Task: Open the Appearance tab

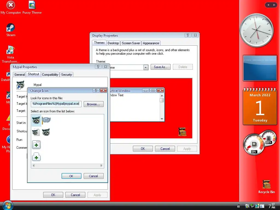Action: point(151,43)
